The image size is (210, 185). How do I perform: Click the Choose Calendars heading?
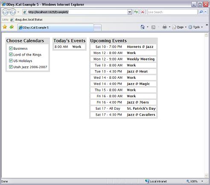[x=25, y=41]
